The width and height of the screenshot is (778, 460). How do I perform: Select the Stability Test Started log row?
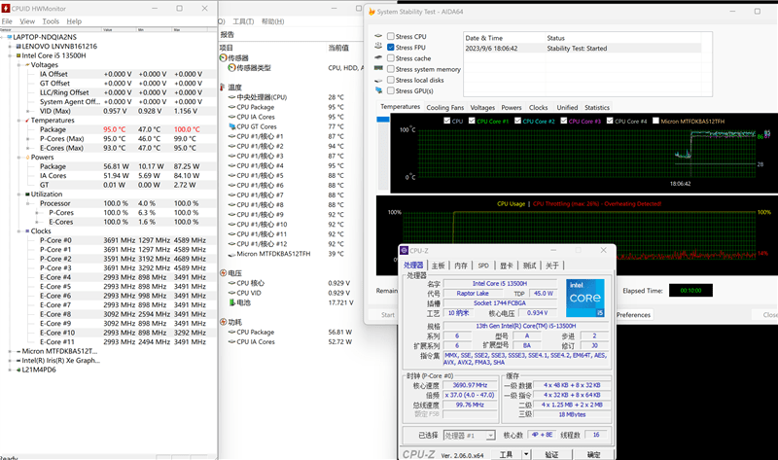583,48
